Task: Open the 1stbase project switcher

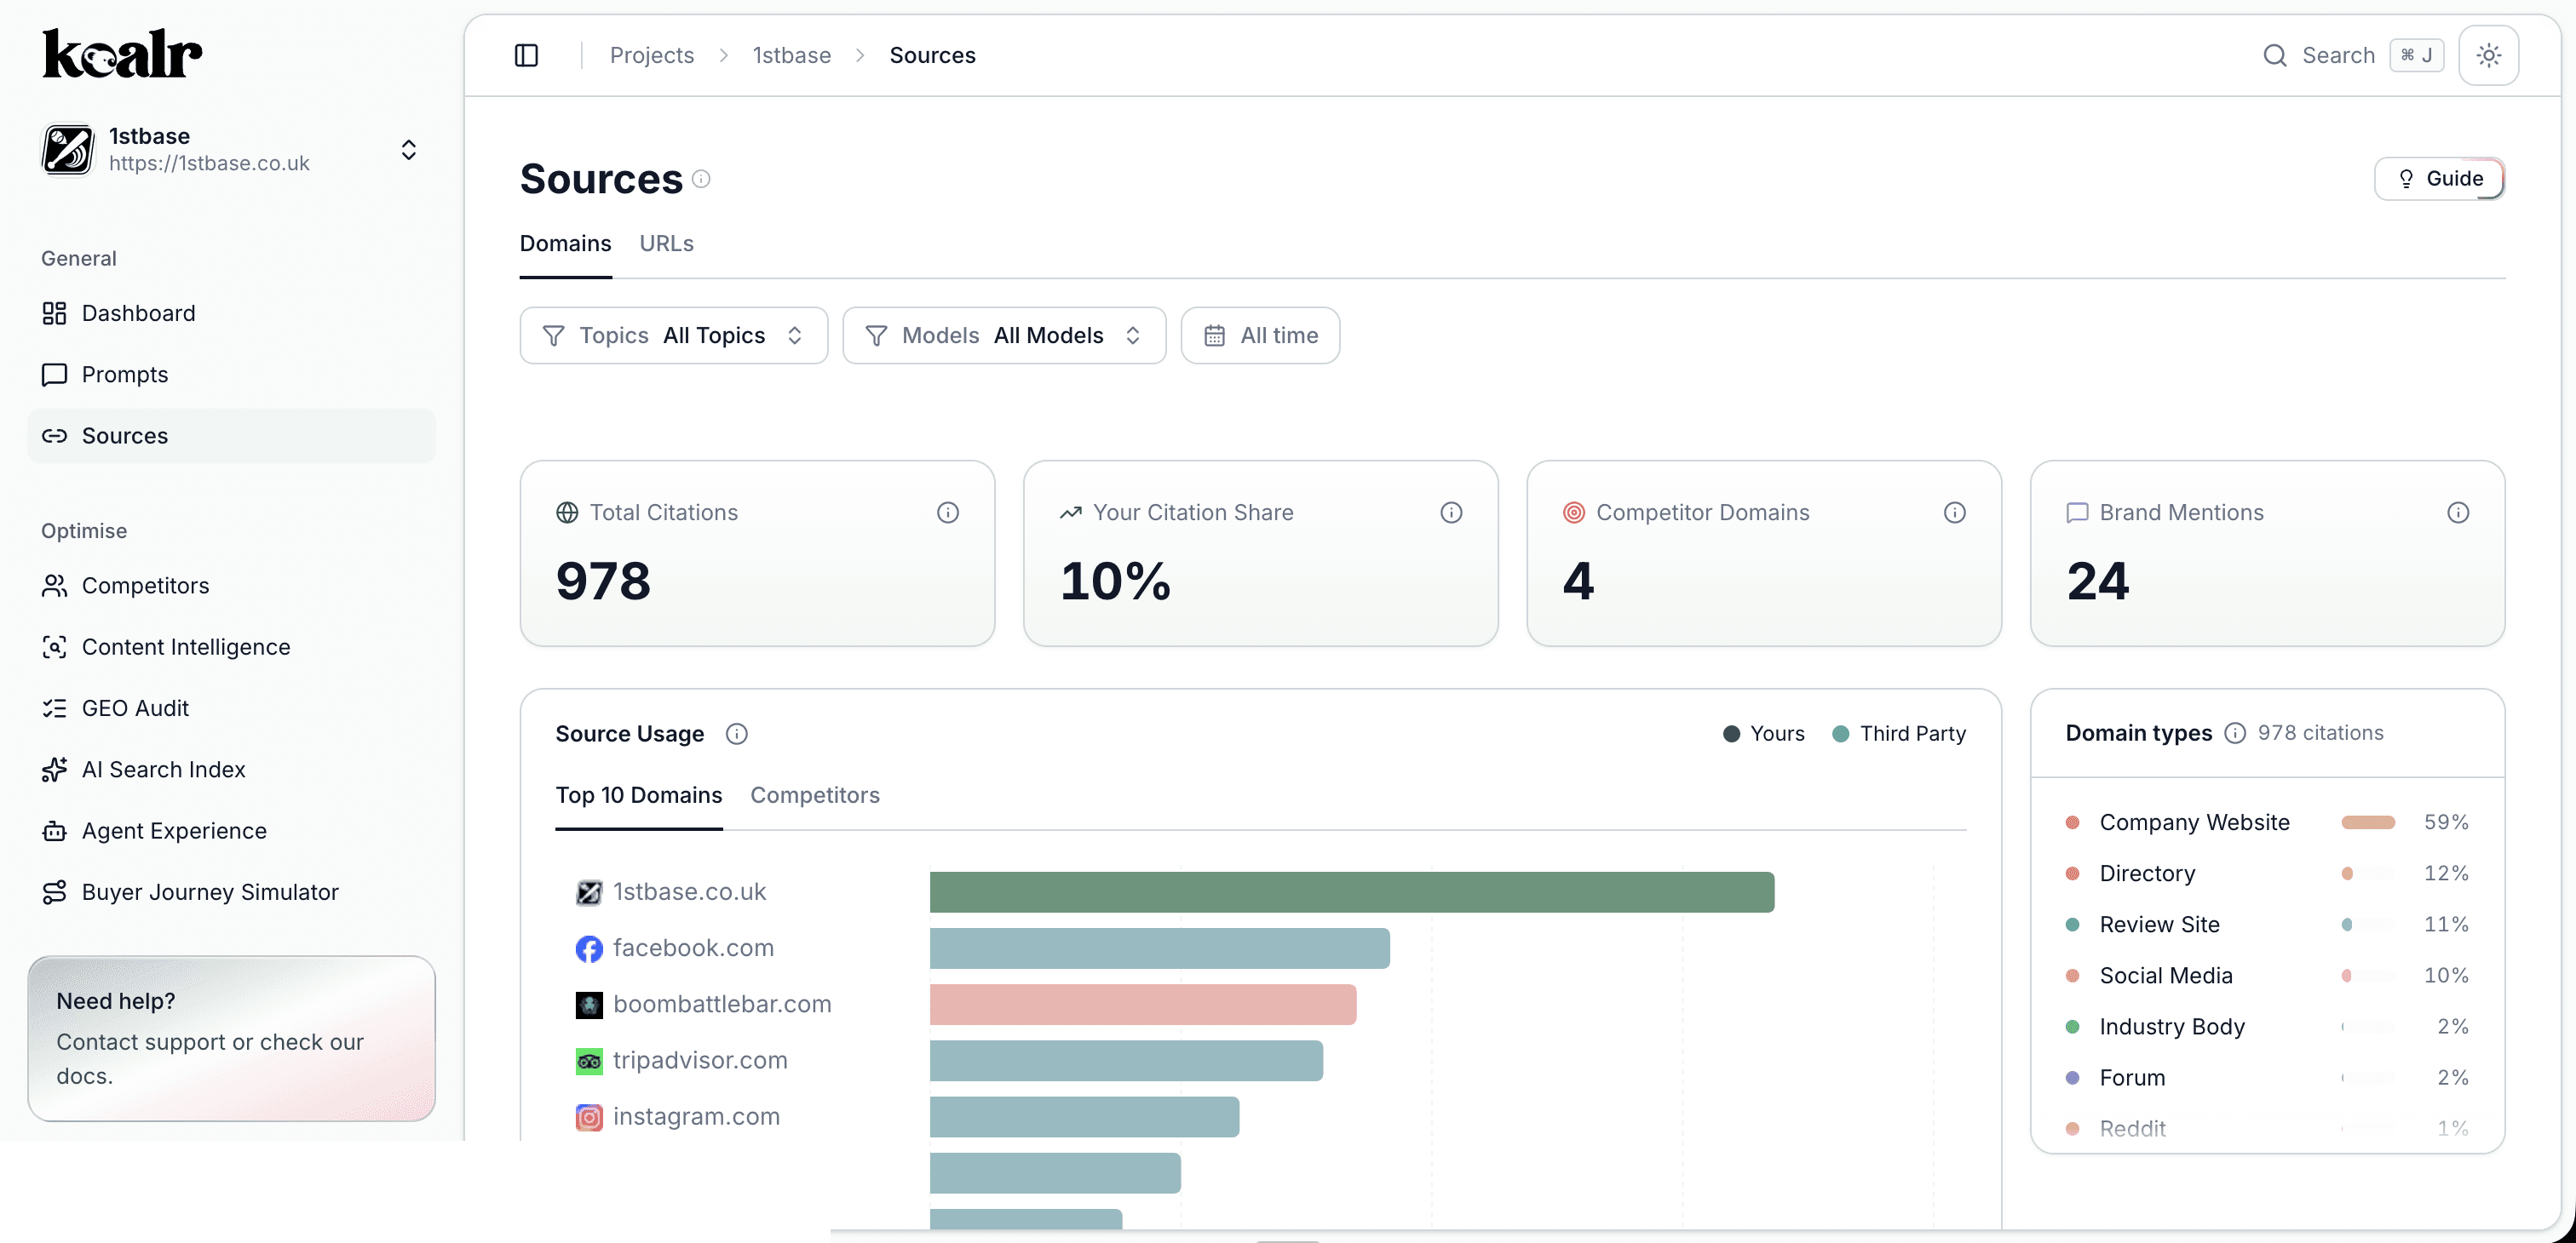Action: pos(408,149)
